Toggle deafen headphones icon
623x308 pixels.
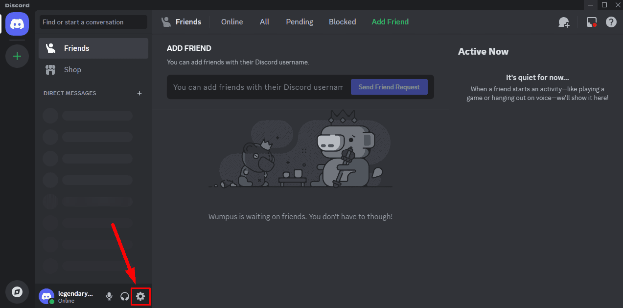point(125,296)
